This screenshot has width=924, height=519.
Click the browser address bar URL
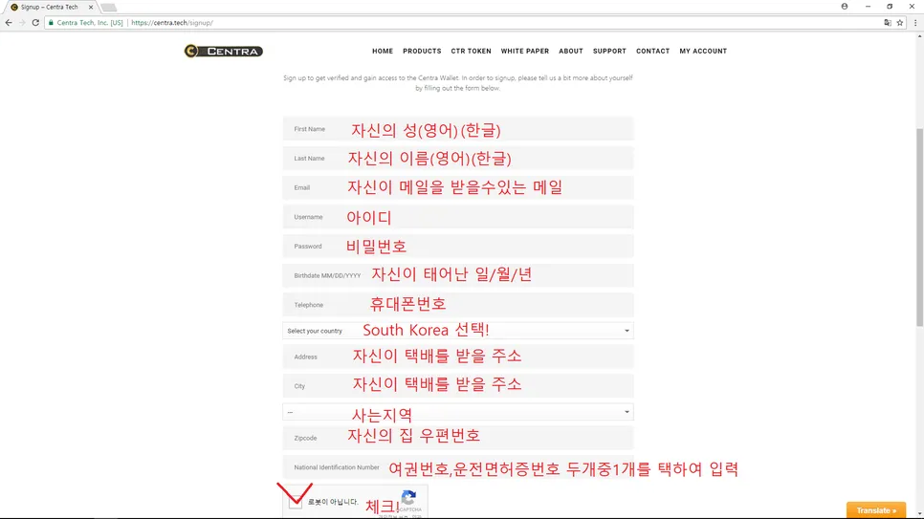pyautogui.click(x=172, y=22)
